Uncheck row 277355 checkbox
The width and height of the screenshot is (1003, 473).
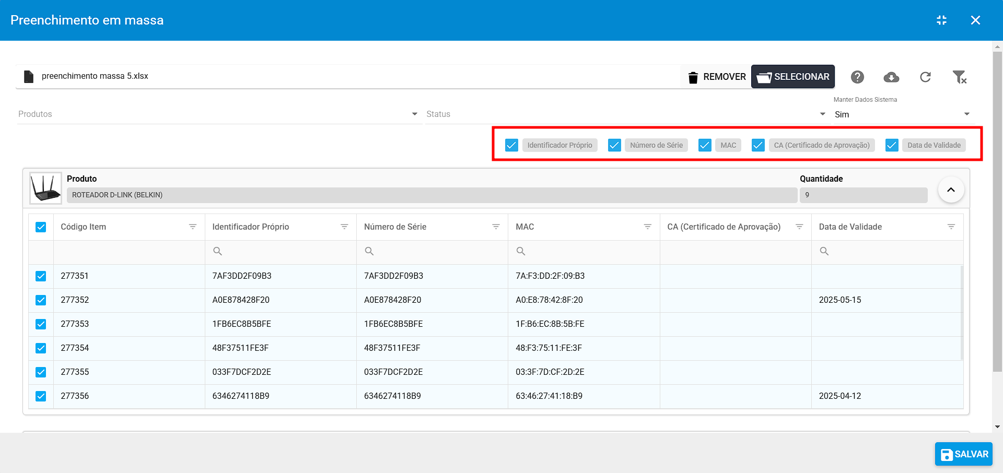pos(41,372)
